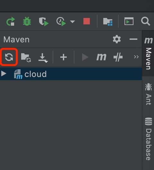Click Download Sources and Documentation icon

pos(43,58)
